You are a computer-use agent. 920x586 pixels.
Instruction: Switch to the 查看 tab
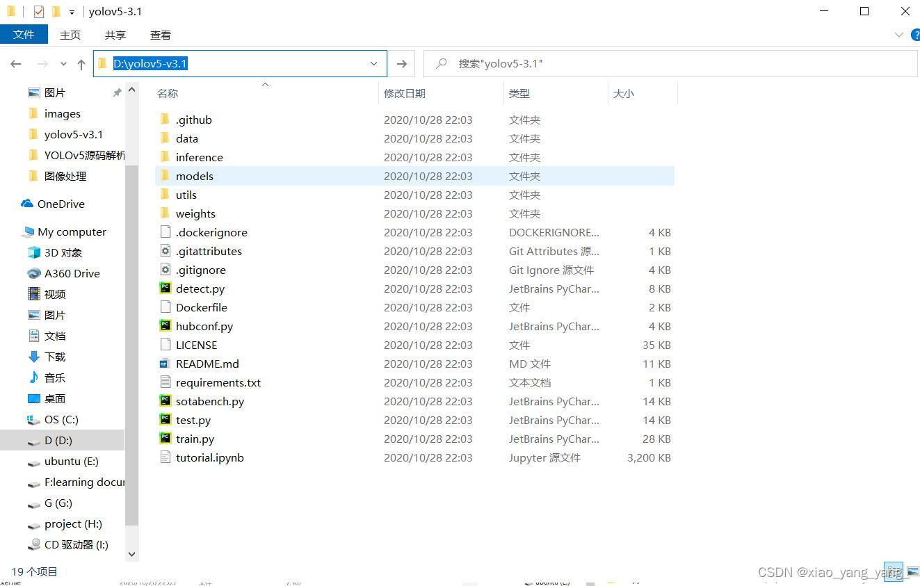(x=161, y=35)
